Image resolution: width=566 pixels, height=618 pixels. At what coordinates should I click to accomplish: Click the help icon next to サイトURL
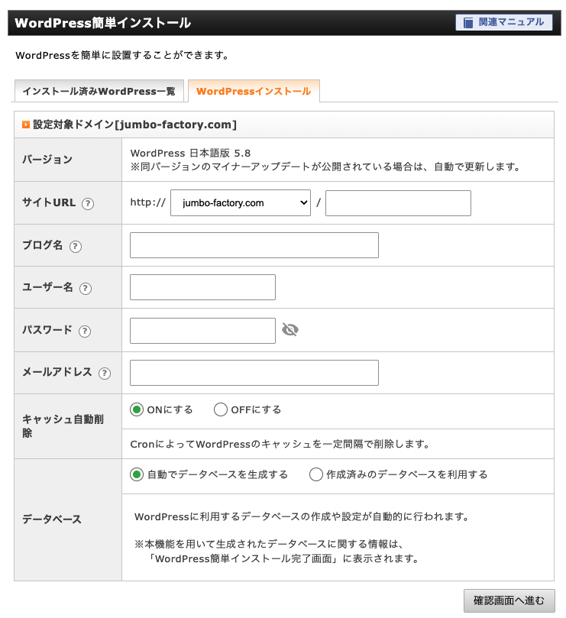(x=88, y=204)
